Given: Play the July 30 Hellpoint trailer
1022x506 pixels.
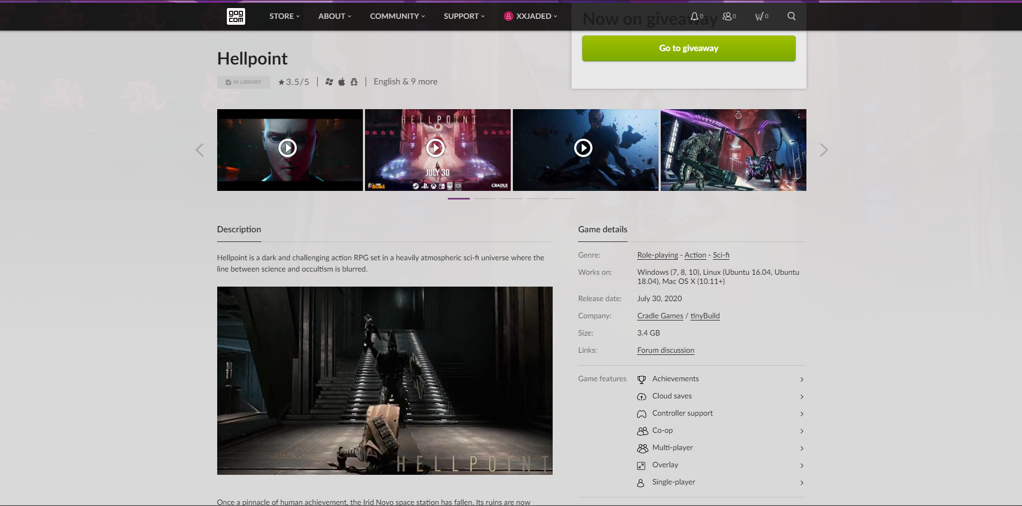Looking at the screenshot, I should click(x=438, y=149).
